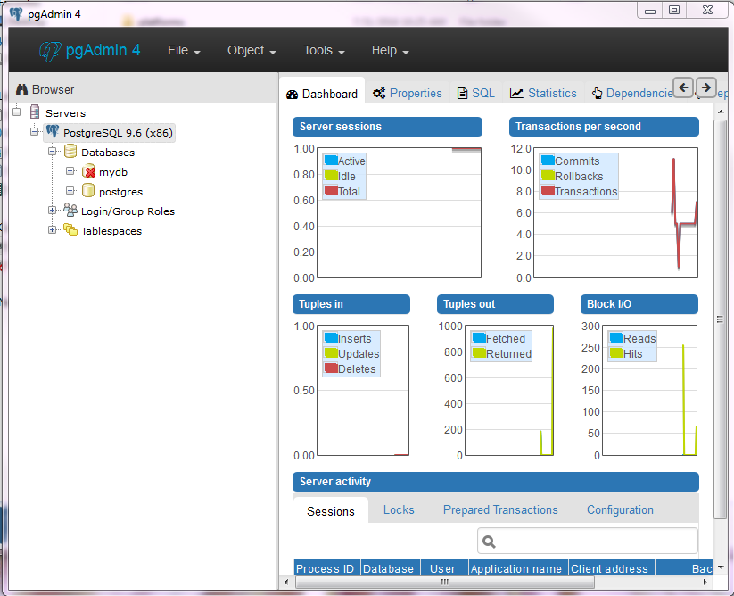The width and height of the screenshot is (734, 596).
Task: Sort by the Application name column header
Action: coord(518,568)
